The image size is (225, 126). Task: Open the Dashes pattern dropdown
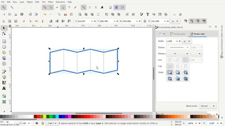click(x=178, y=48)
